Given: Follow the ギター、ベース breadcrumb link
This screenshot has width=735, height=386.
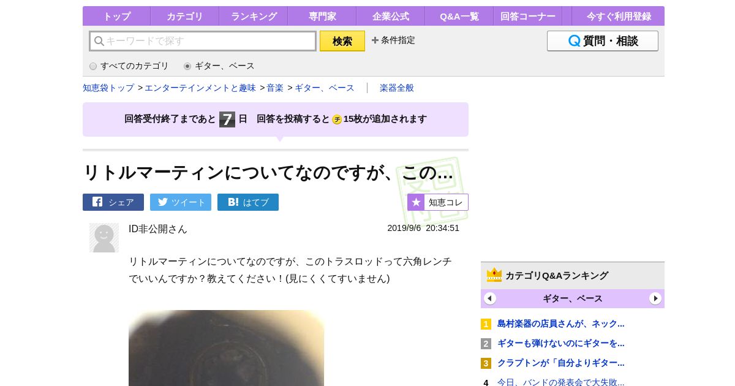Looking at the screenshot, I should [325, 88].
